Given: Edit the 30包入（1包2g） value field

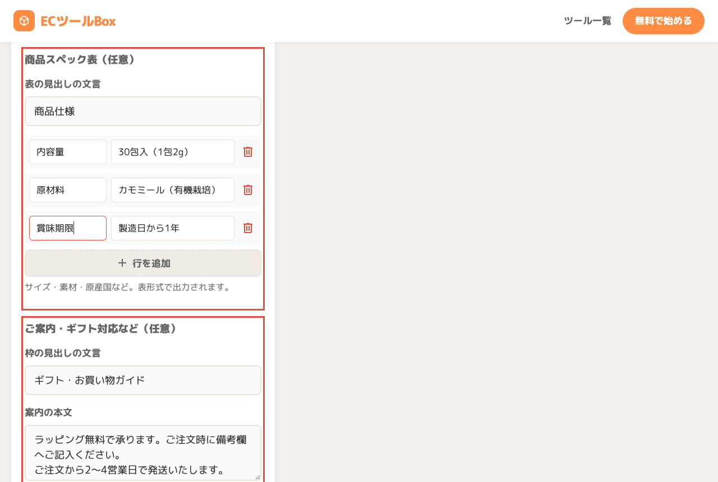Looking at the screenshot, I should coord(173,152).
